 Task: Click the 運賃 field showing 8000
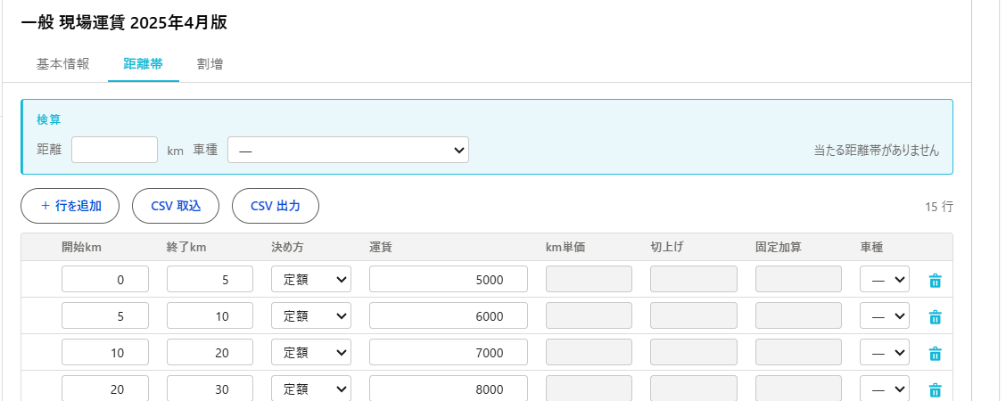[449, 389]
